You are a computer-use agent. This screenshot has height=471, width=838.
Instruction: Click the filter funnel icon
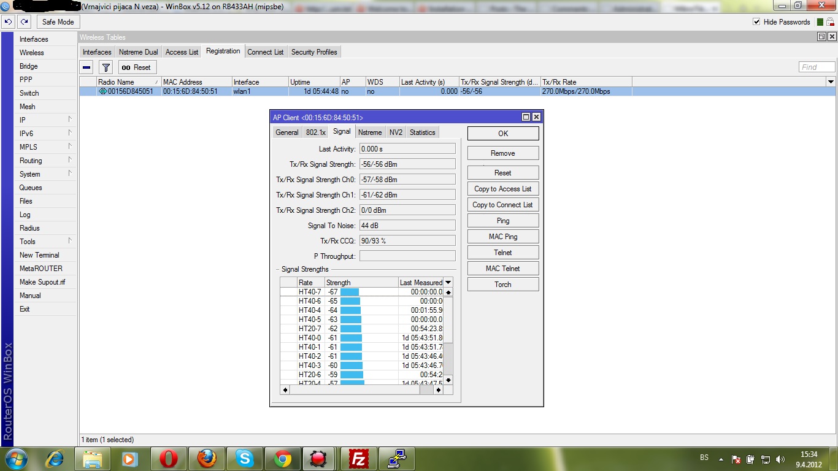pos(106,67)
